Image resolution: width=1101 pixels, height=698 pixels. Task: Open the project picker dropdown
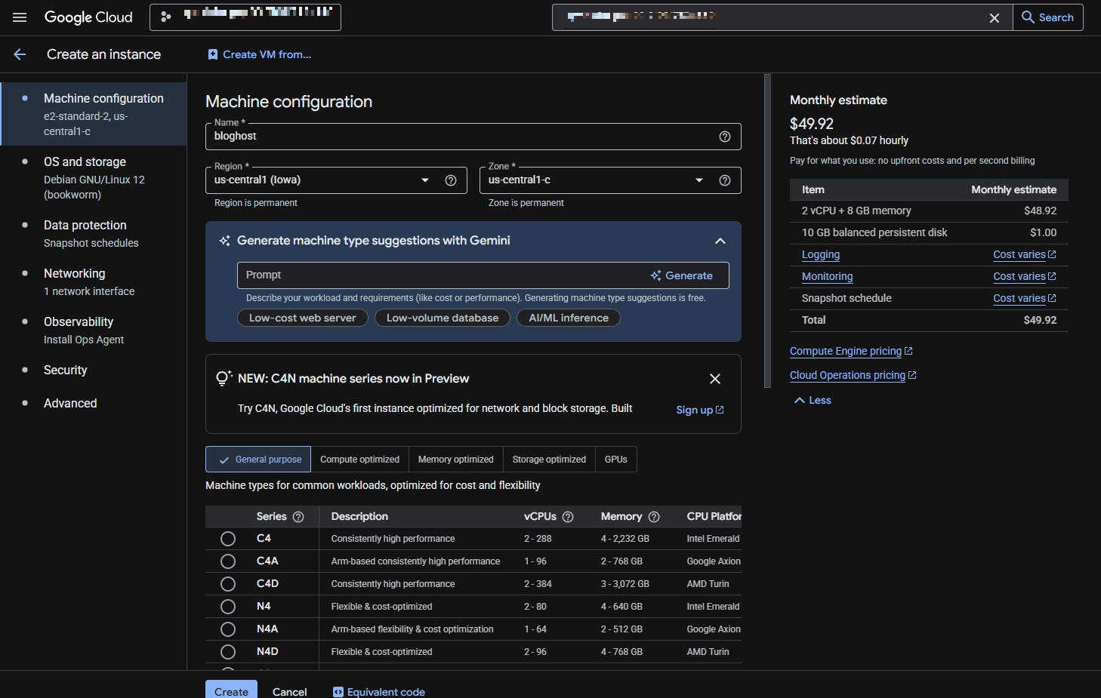click(x=245, y=17)
